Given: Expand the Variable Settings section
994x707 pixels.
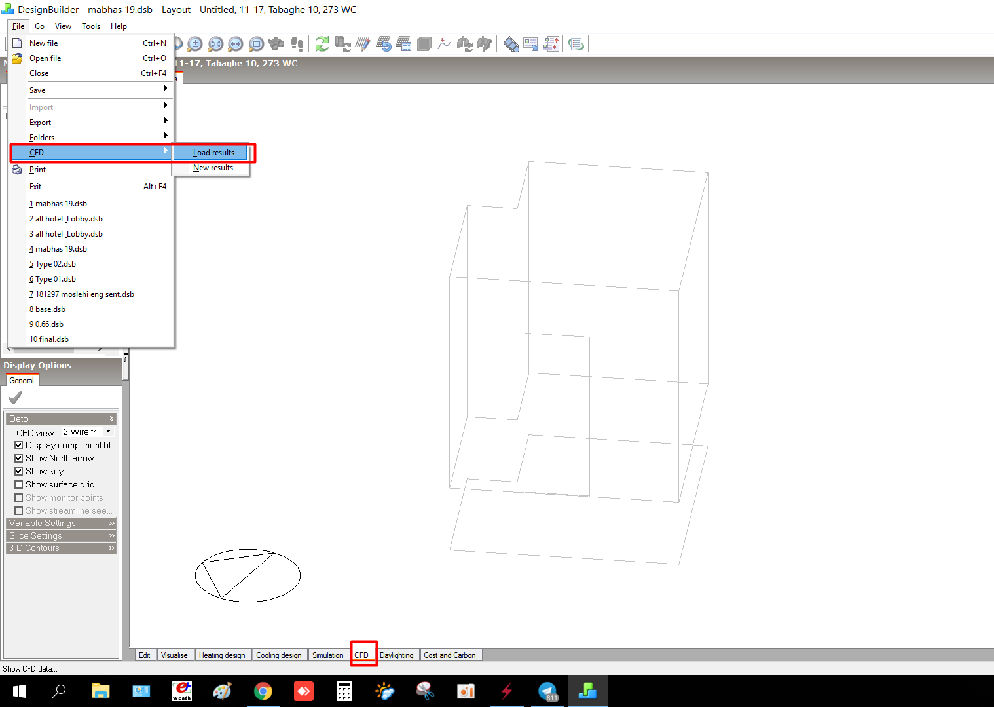Looking at the screenshot, I should [x=61, y=523].
